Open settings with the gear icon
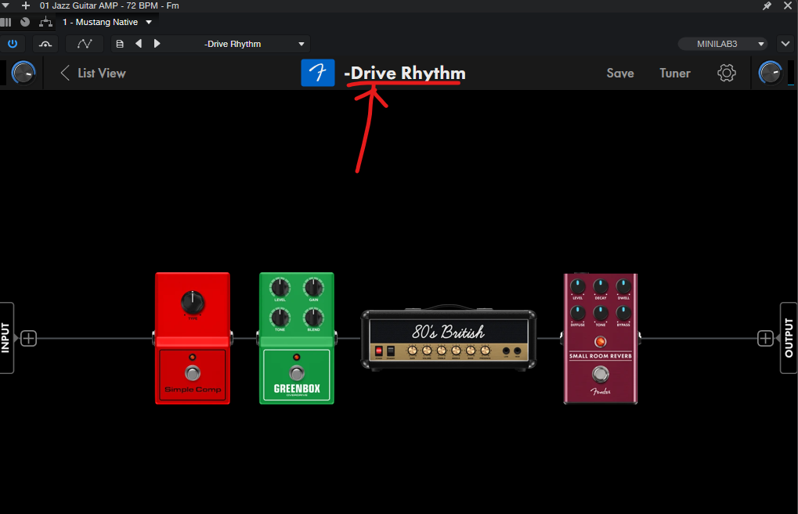 (726, 73)
